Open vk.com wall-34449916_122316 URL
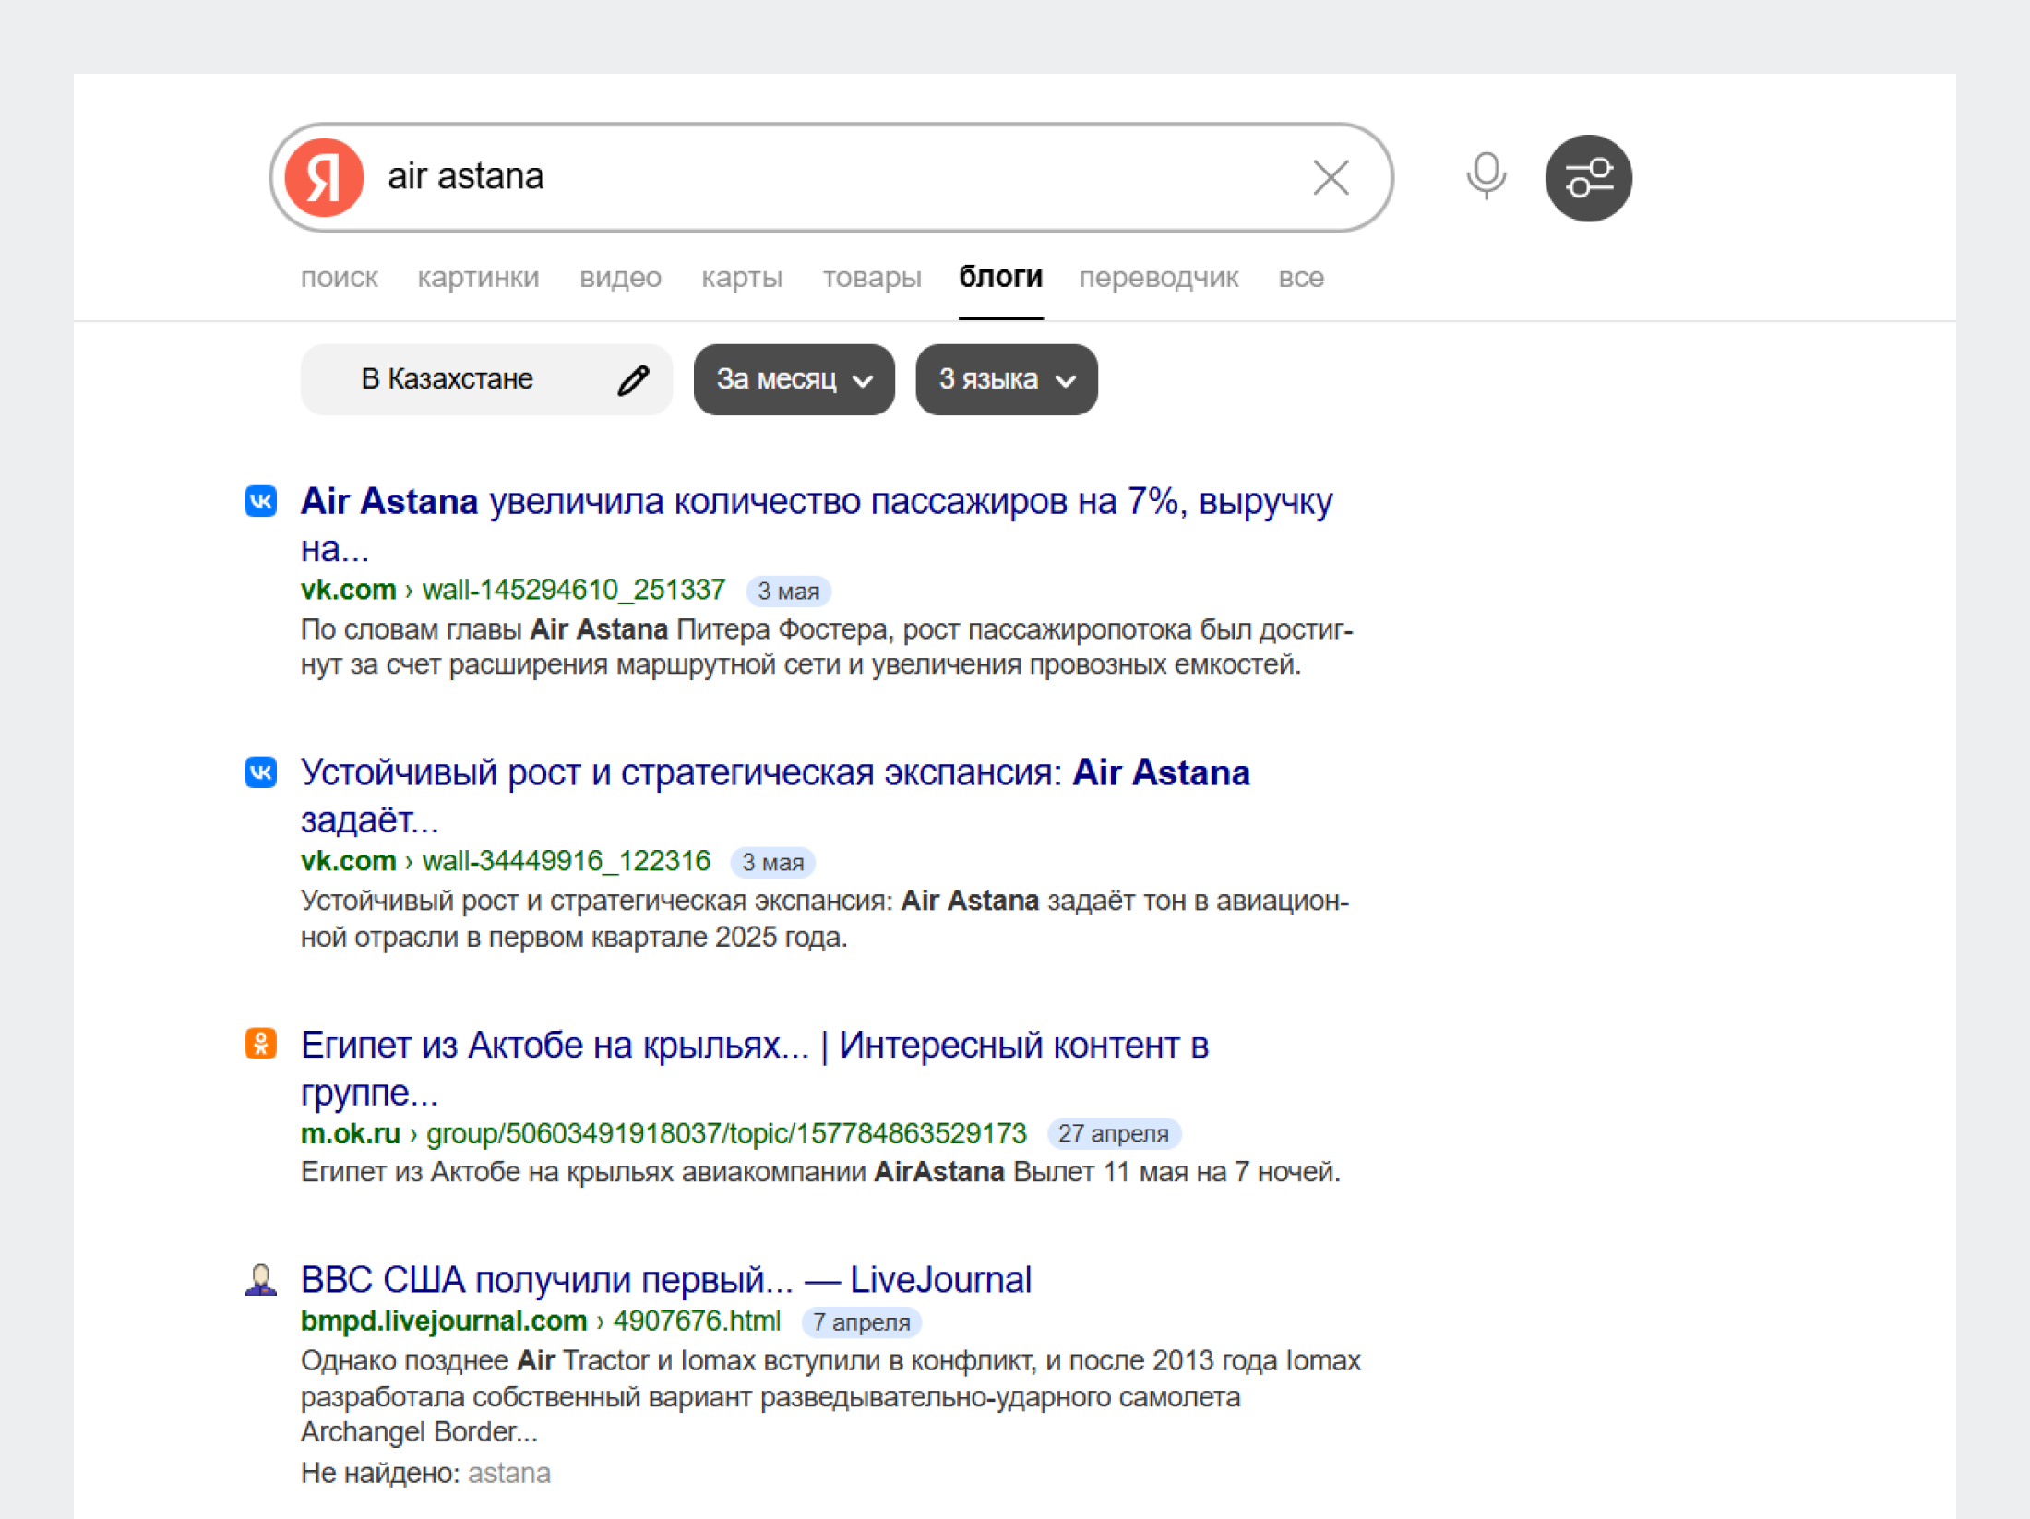Image resolution: width=2030 pixels, height=1519 pixels. click(x=506, y=861)
